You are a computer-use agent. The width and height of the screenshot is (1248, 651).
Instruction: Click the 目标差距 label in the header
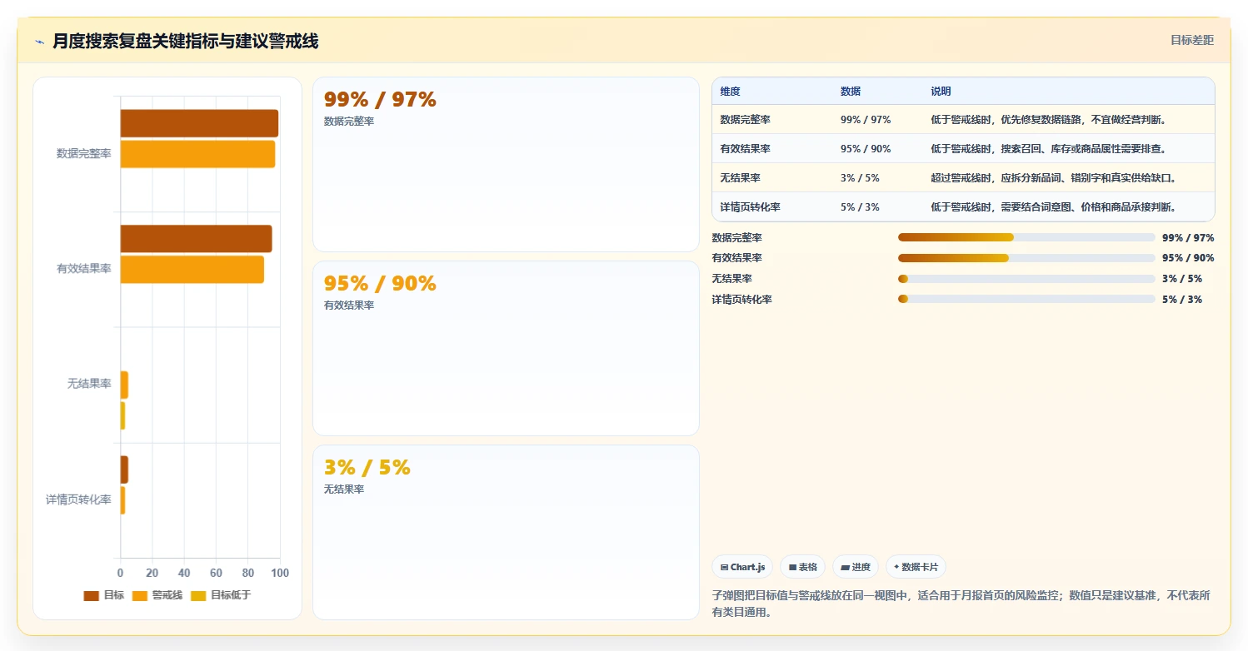click(x=1192, y=40)
